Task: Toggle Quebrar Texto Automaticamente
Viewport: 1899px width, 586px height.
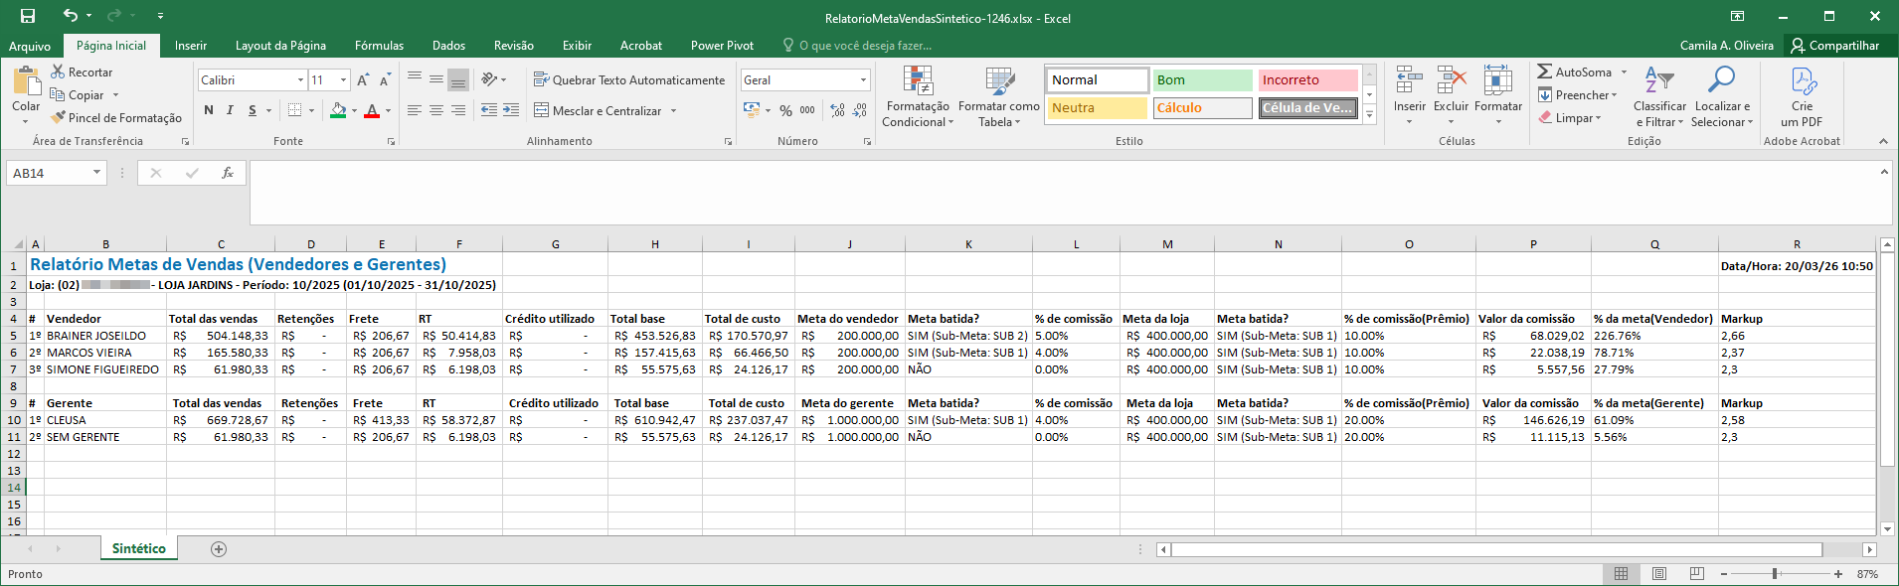Action: [x=628, y=79]
